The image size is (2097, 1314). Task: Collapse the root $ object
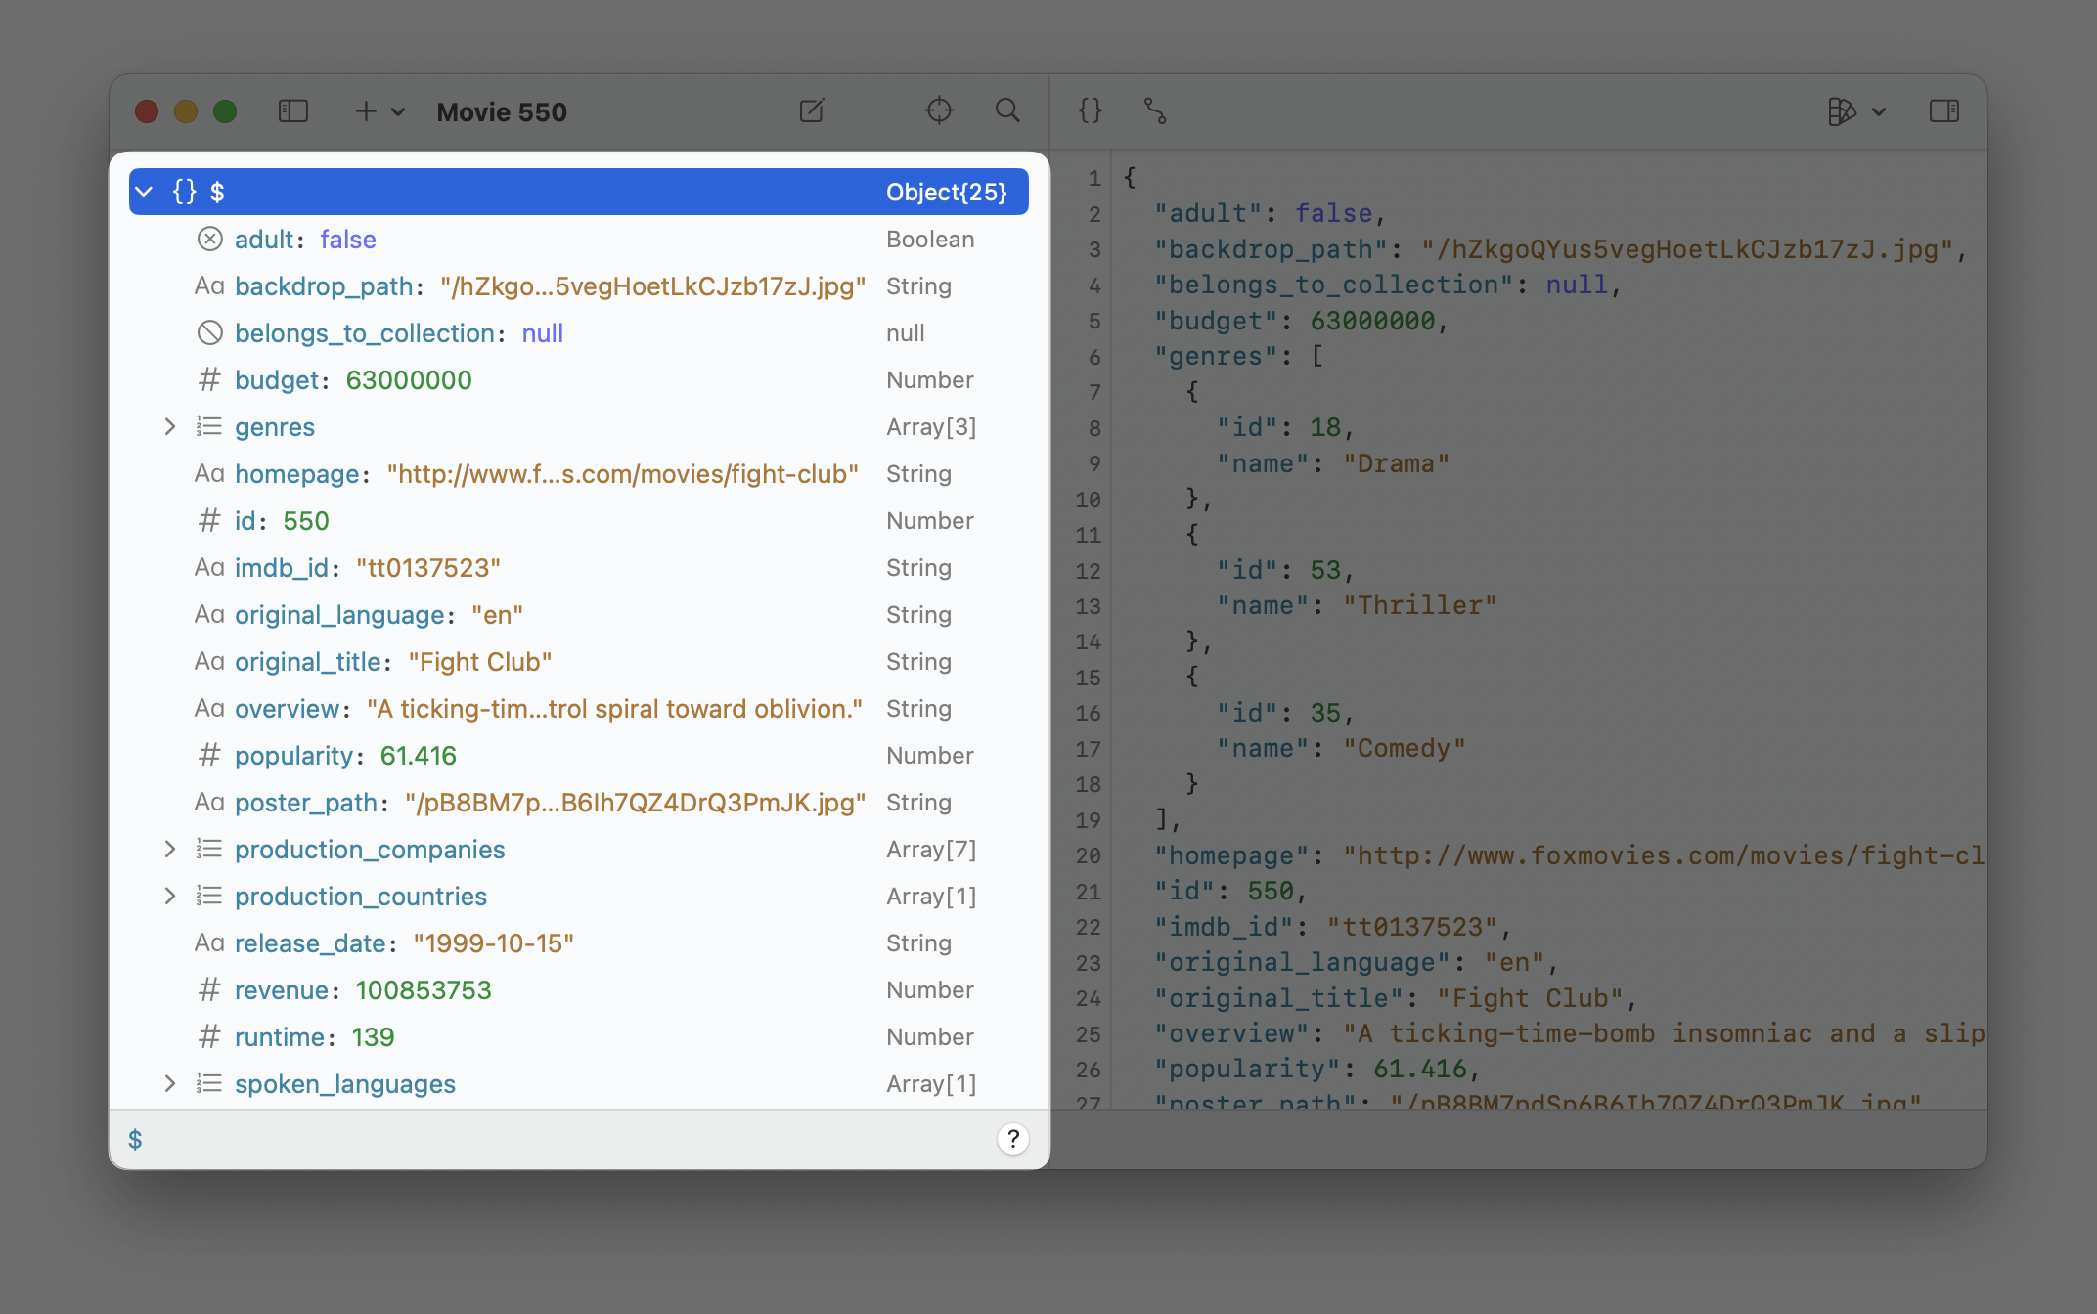pyautogui.click(x=145, y=192)
